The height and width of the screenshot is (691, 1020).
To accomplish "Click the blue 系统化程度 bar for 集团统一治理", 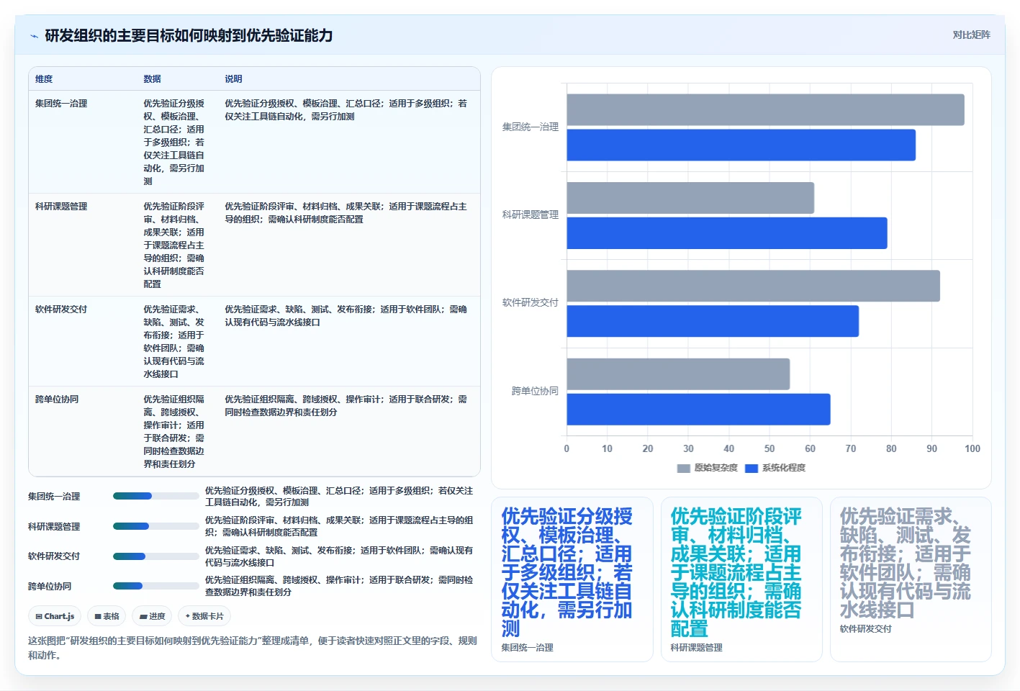I will 741,145.
